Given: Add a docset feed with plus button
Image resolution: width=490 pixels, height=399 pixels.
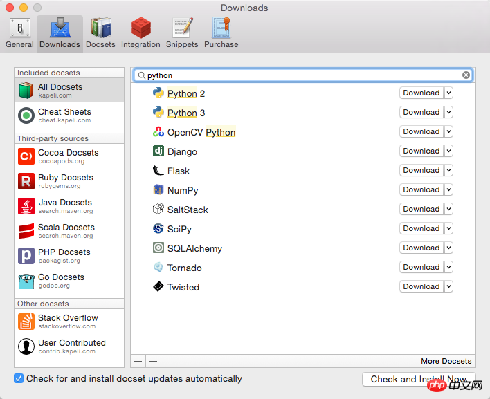Looking at the screenshot, I should tap(138, 361).
